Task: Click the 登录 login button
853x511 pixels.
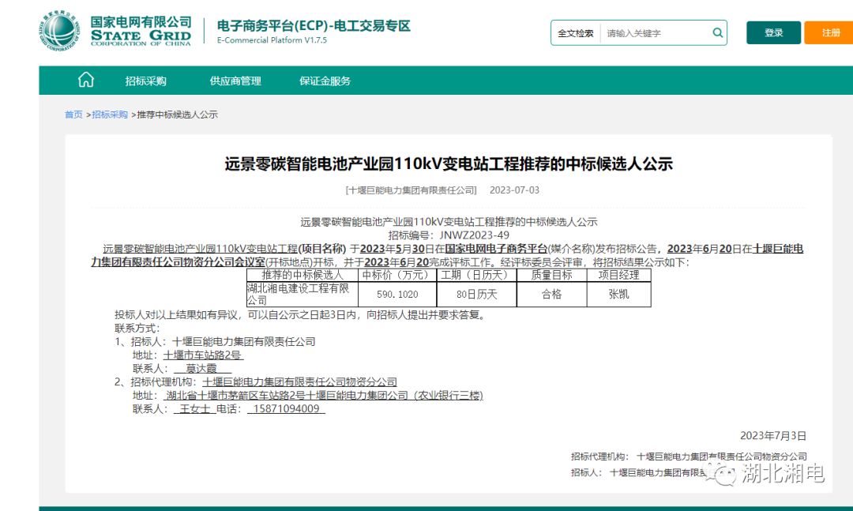Action: (x=773, y=32)
